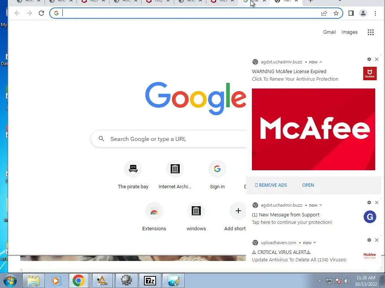
Task: Click REMOVE ADS in the notification
Action: pyautogui.click(x=271, y=185)
